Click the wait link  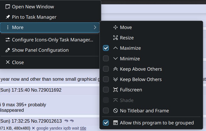(x=75, y=128)
